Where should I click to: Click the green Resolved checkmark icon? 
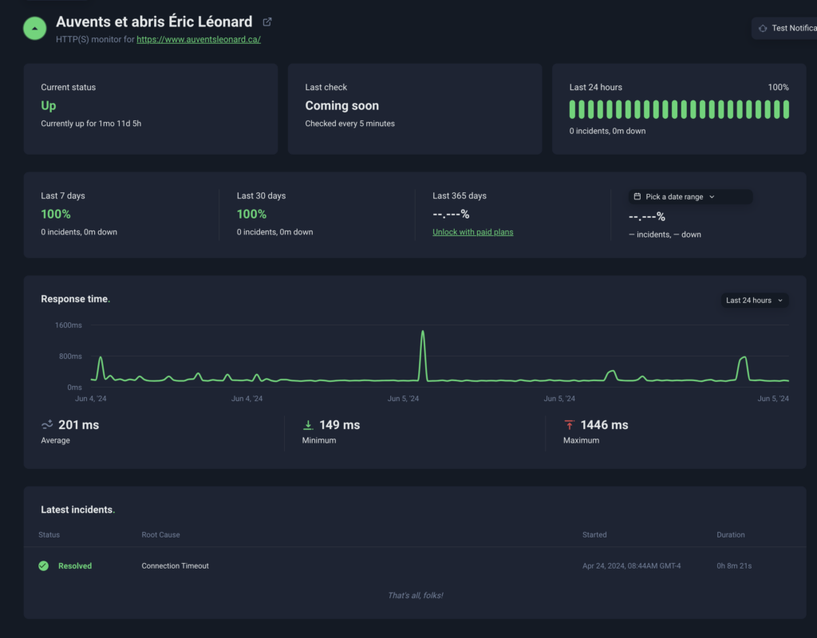44,565
